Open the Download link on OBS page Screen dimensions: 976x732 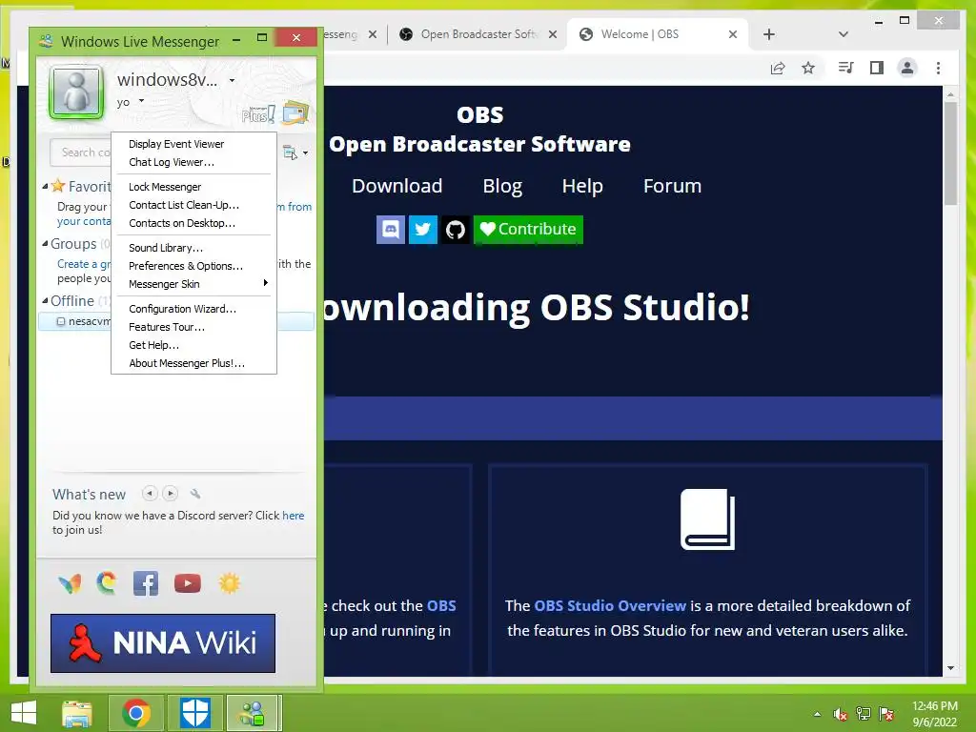coord(397,186)
